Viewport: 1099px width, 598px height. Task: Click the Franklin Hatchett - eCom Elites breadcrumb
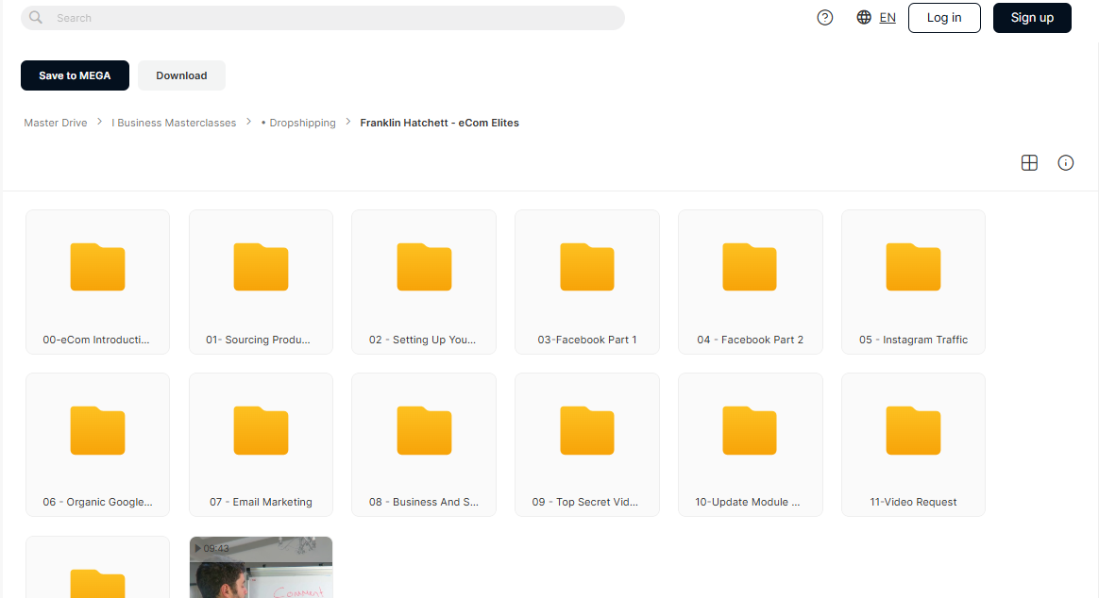pos(439,123)
